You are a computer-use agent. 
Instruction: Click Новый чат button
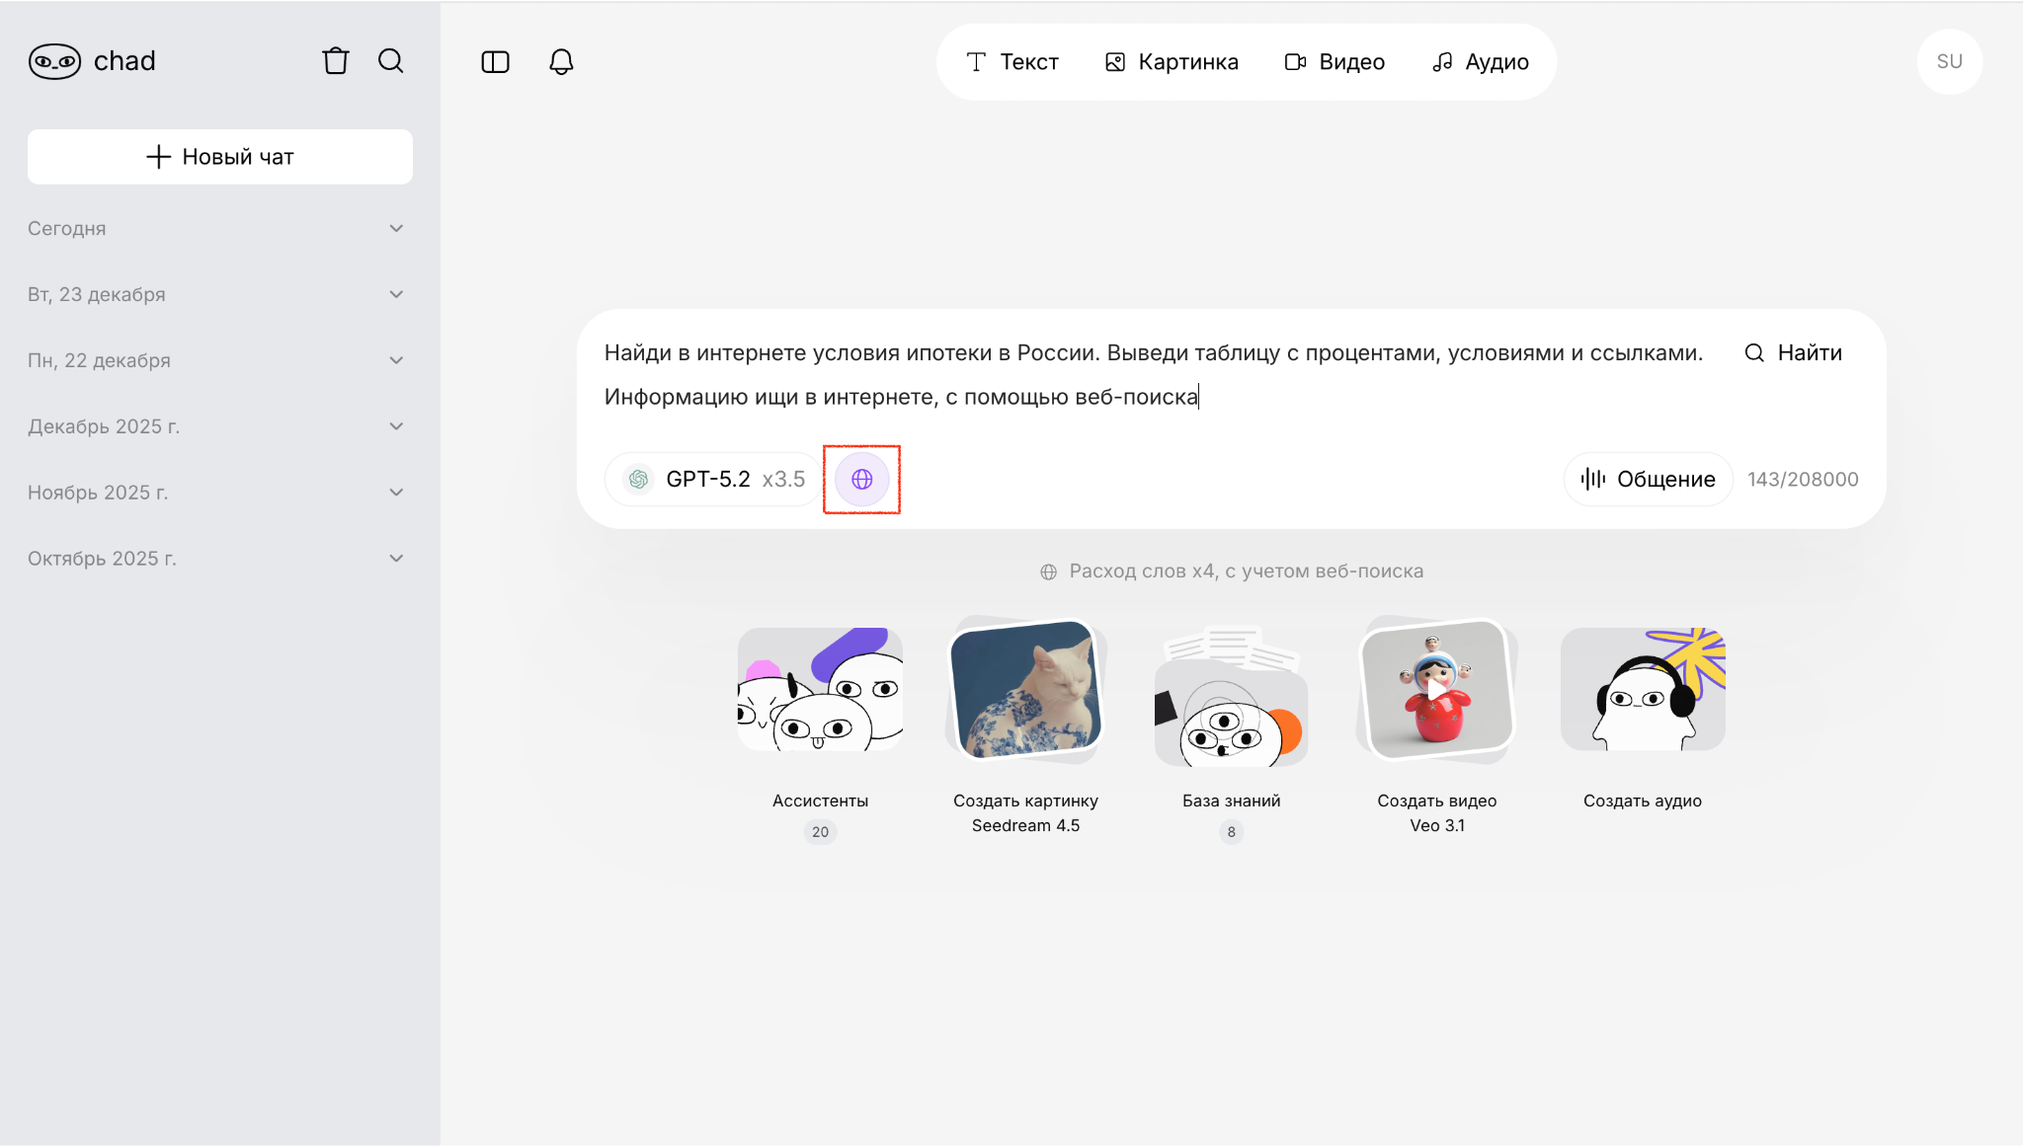coord(220,157)
